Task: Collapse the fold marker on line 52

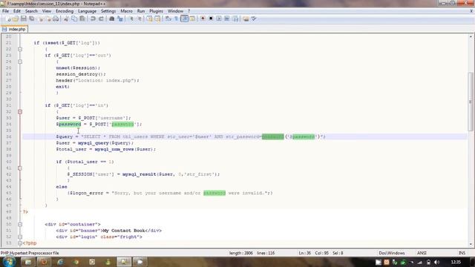Action: pos(20,237)
